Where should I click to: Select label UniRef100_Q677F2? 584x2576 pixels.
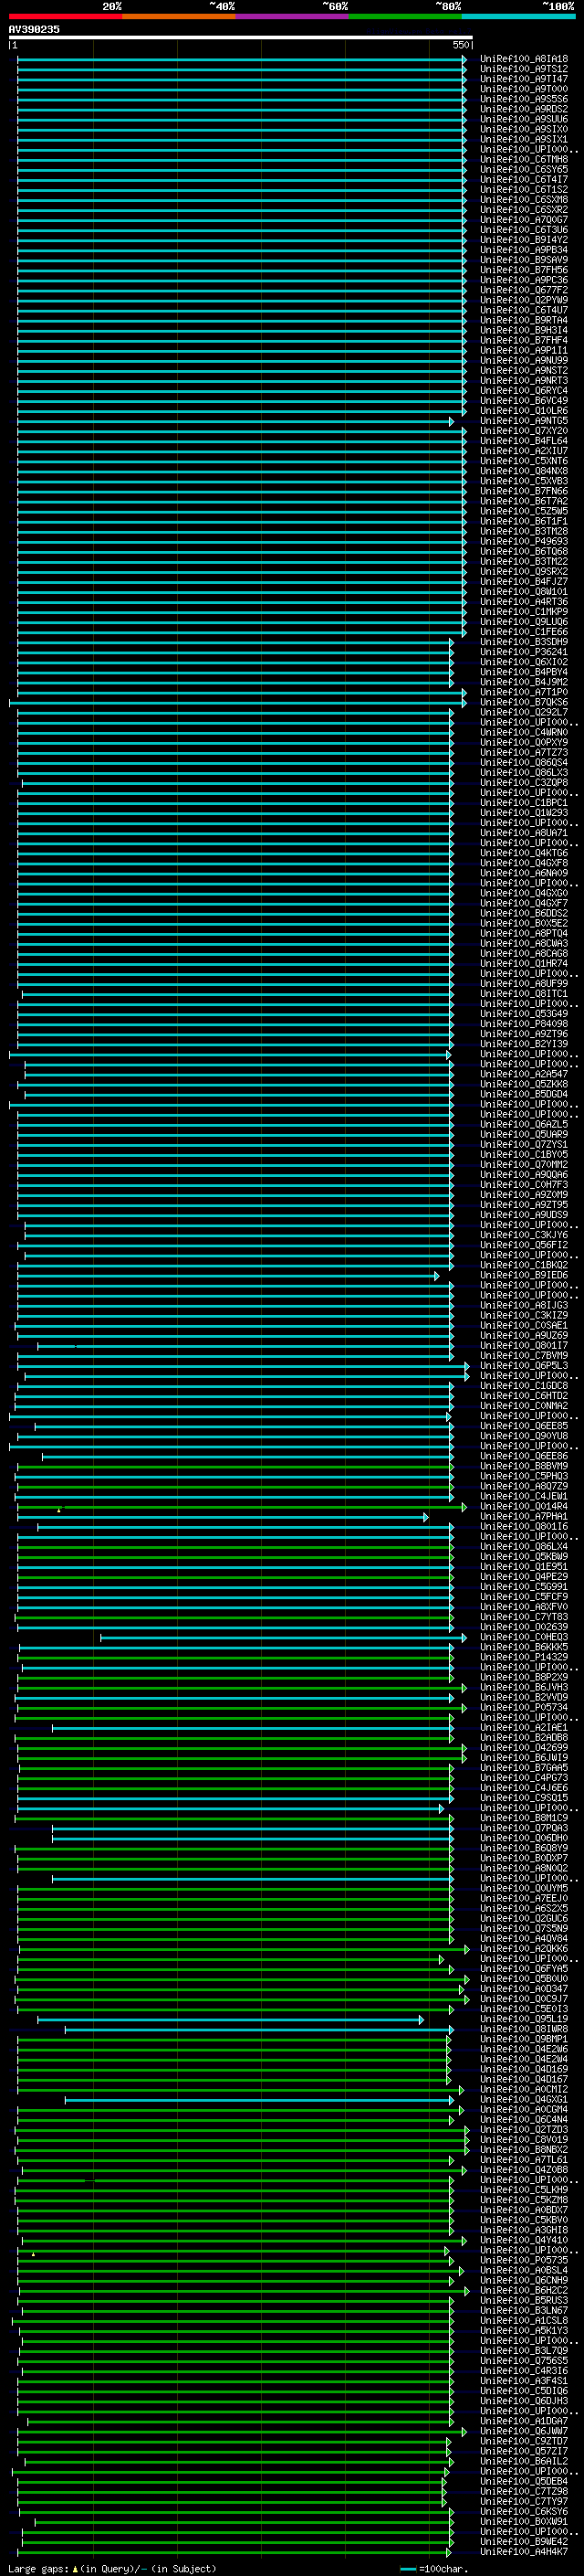pos(524,290)
